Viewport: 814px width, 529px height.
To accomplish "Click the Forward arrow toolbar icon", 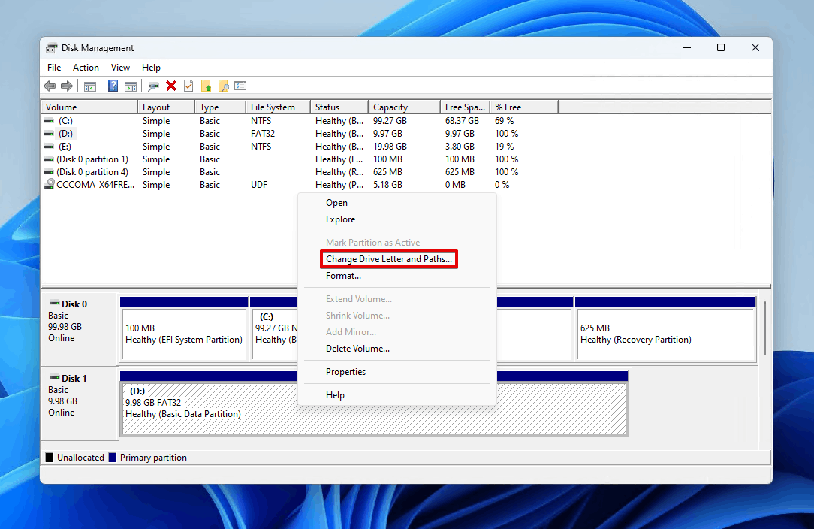I will 67,86.
